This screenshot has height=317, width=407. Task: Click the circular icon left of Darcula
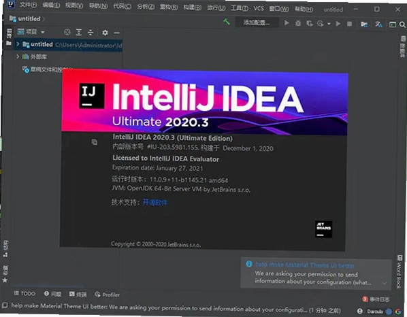(x=360, y=311)
